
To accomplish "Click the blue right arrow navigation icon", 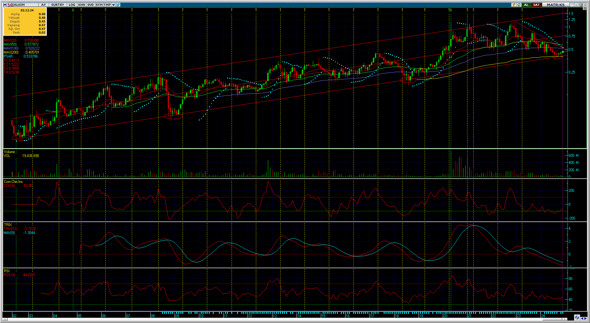I will 585,318.
